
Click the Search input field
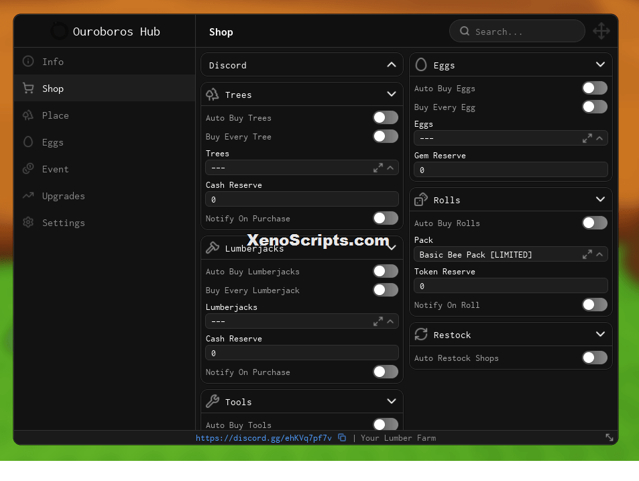[517, 31]
